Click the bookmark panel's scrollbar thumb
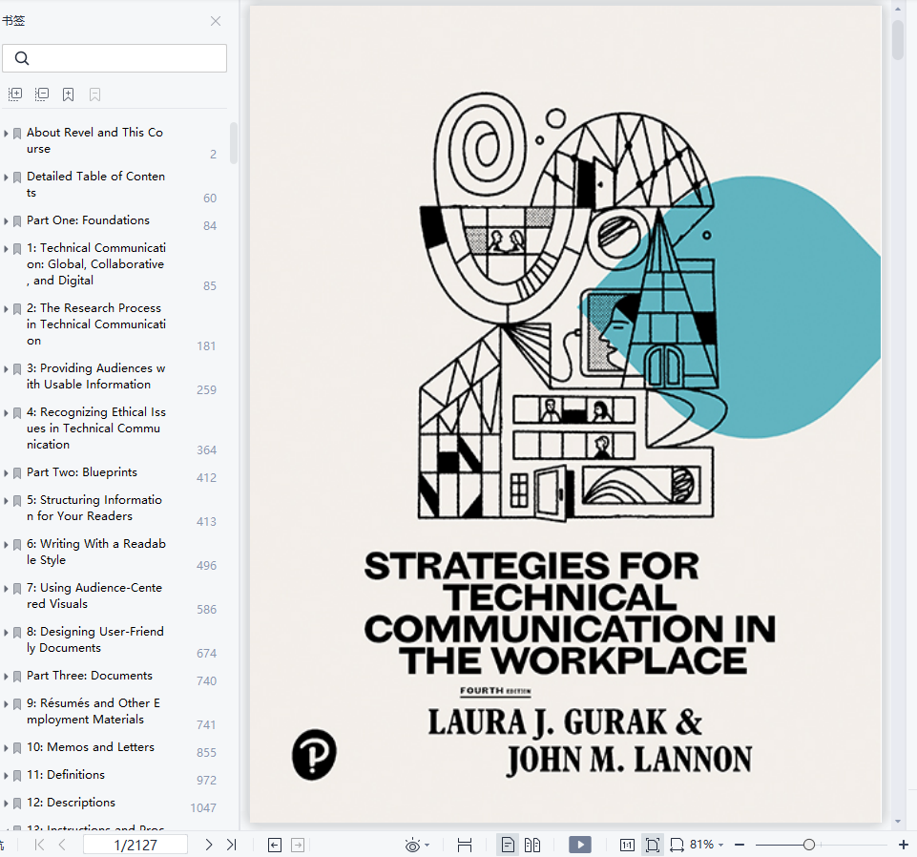917x857 pixels. click(234, 143)
